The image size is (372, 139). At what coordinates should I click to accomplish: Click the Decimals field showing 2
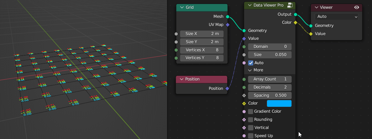(x=270, y=87)
